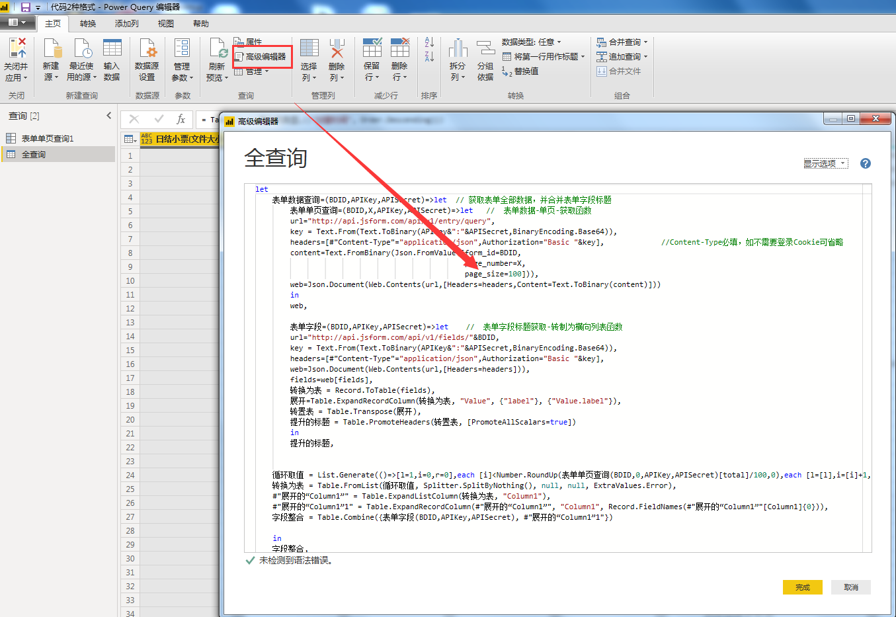Click the 取消 button
Screen dimensions: 896x617
point(851,587)
